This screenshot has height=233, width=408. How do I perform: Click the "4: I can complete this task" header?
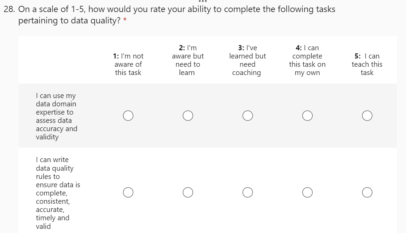307,60
